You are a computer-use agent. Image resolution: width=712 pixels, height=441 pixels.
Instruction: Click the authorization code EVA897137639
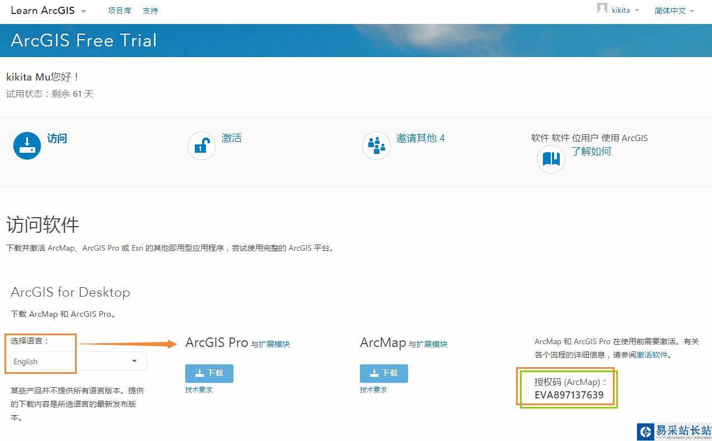[x=569, y=395]
